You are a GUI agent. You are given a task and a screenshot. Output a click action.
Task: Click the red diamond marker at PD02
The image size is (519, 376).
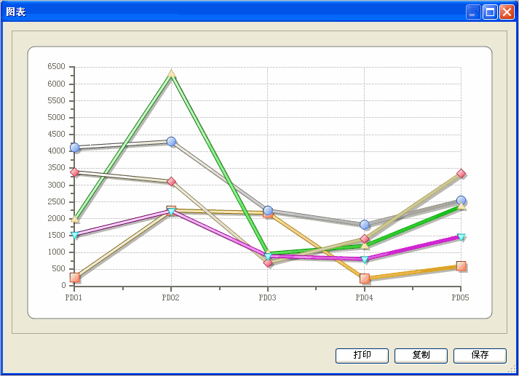tap(171, 181)
